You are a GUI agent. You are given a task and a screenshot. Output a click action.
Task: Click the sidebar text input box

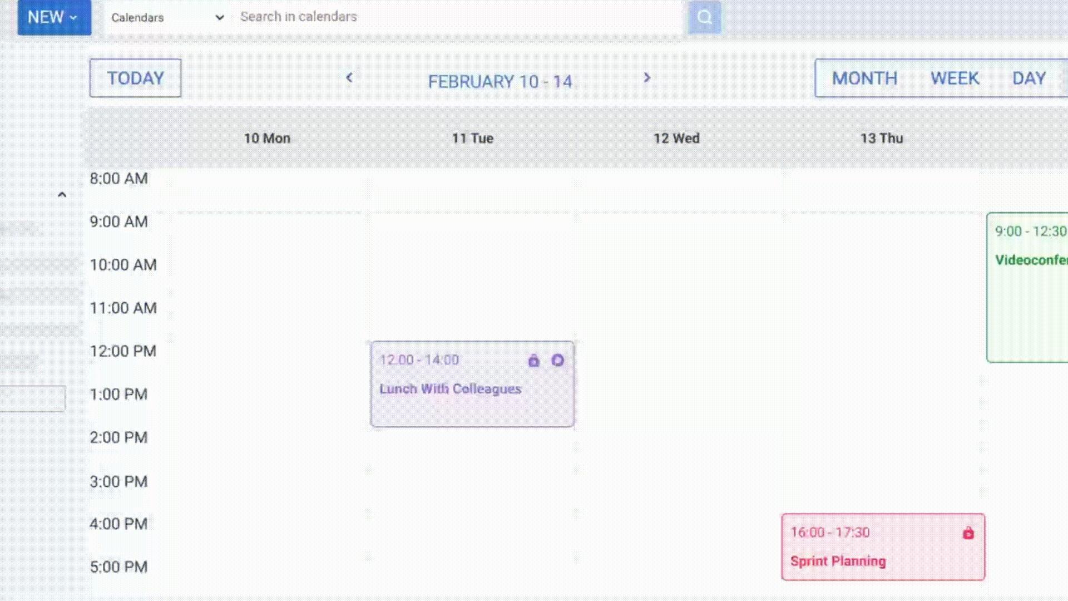pyautogui.click(x=32, y=398)
